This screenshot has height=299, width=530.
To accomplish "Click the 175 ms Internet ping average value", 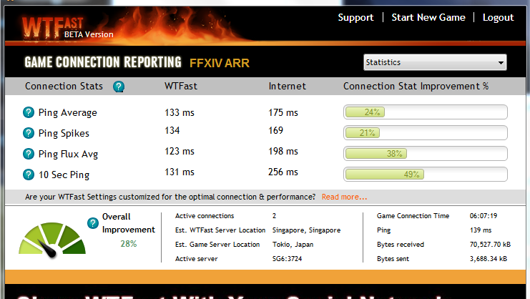I will (x=283, y=112).
